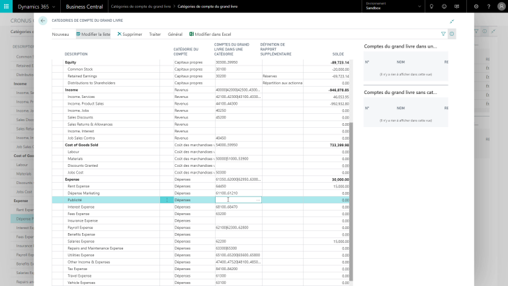This screenshot has height=286, width=508.
Task: Sort by Catégorie du compte header
Action: (186, 52)
